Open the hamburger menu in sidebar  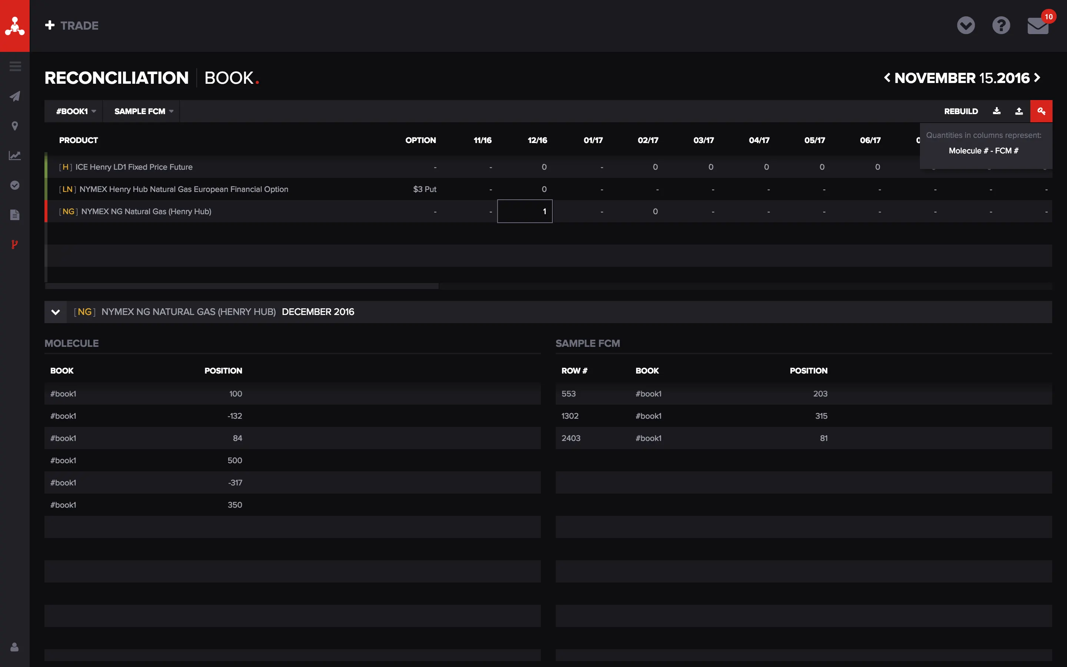point(15,67)
